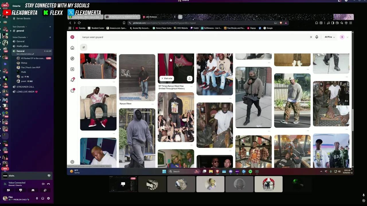Toggle Discord headphone deafen
The height and width of the screenshot is (206, 367).
pos(43,198)
